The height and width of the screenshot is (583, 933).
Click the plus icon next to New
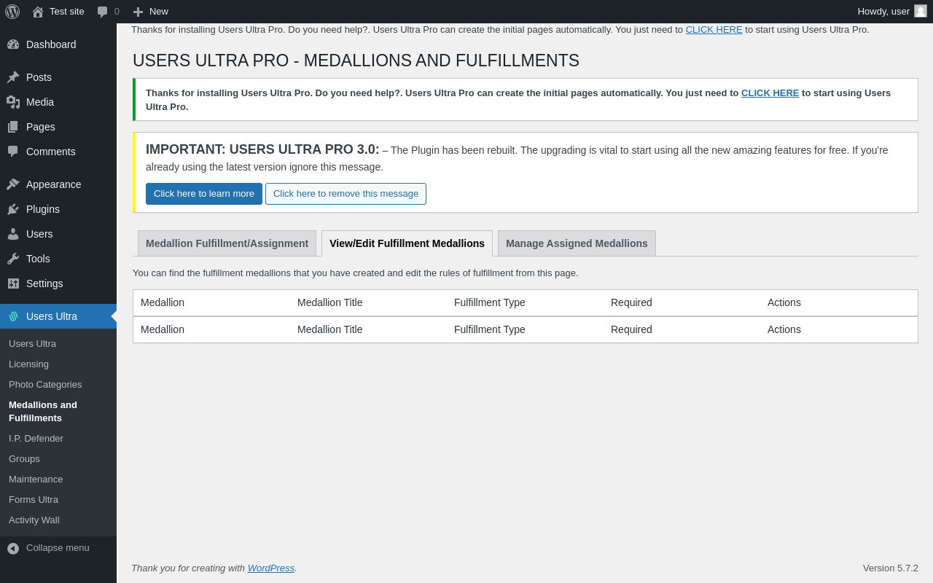tap(138, 12)
